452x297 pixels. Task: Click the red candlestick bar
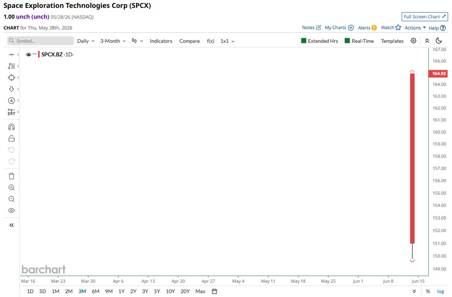[412, 158]
